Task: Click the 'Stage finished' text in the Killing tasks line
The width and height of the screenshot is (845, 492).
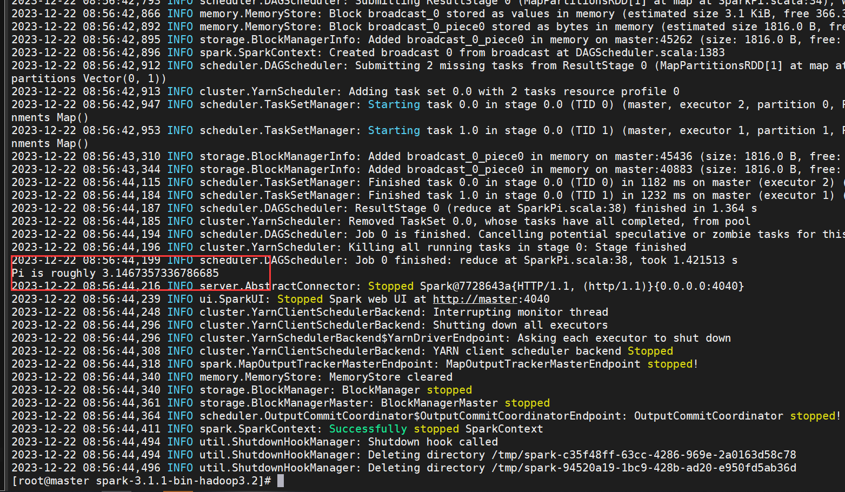Action: (x=640, y=247)
